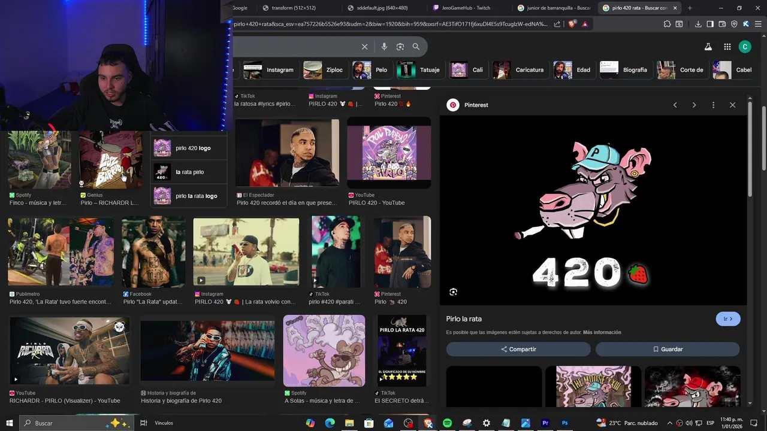The image size is (767, 431).
Task: Toggle the browser sidebar panel icon
Action: (x=710, y=24)
